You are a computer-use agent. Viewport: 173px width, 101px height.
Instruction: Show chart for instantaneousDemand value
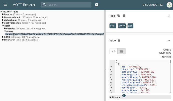pos(111,85)
